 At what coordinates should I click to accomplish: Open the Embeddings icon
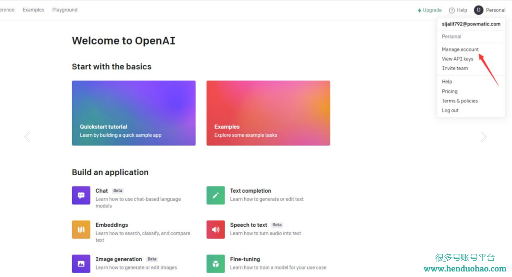81,229
